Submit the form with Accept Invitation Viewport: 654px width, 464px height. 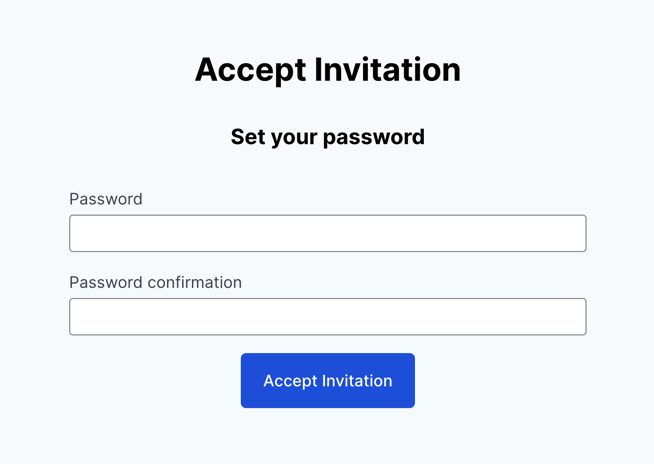327,381
